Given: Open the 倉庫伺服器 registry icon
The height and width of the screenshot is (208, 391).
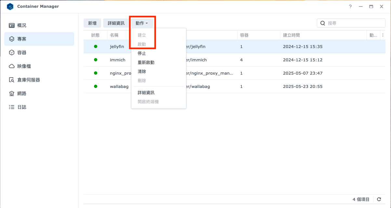Looking at the screenshot, I should [x=12, y=80].
